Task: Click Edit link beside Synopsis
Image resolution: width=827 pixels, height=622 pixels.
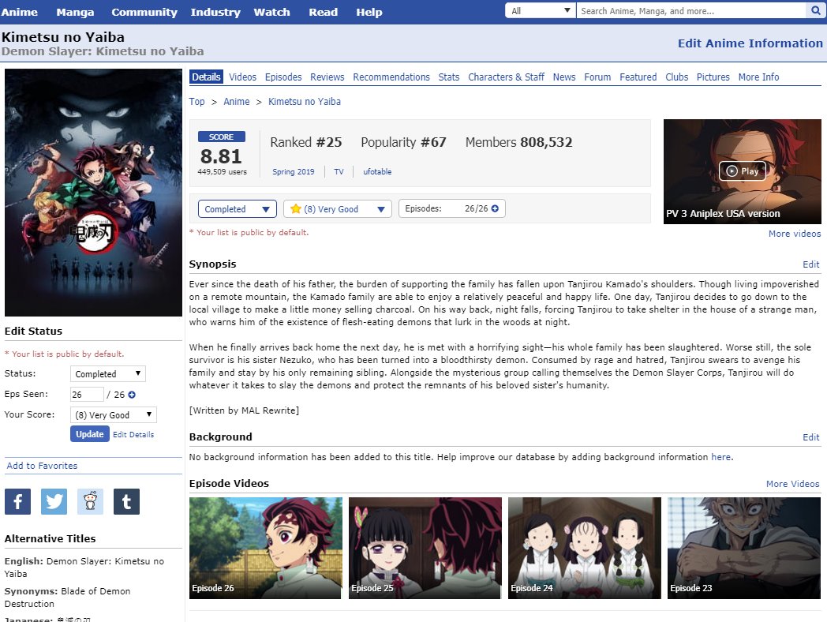Action: point(811,264)
